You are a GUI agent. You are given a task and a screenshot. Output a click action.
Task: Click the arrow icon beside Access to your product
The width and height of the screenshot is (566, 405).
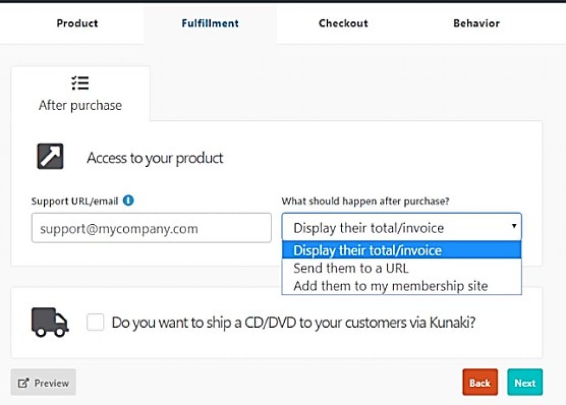[x=50, y=157]
